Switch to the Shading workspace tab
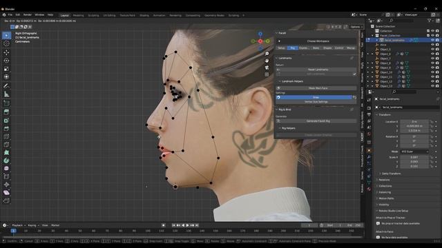 click(144, 15)
